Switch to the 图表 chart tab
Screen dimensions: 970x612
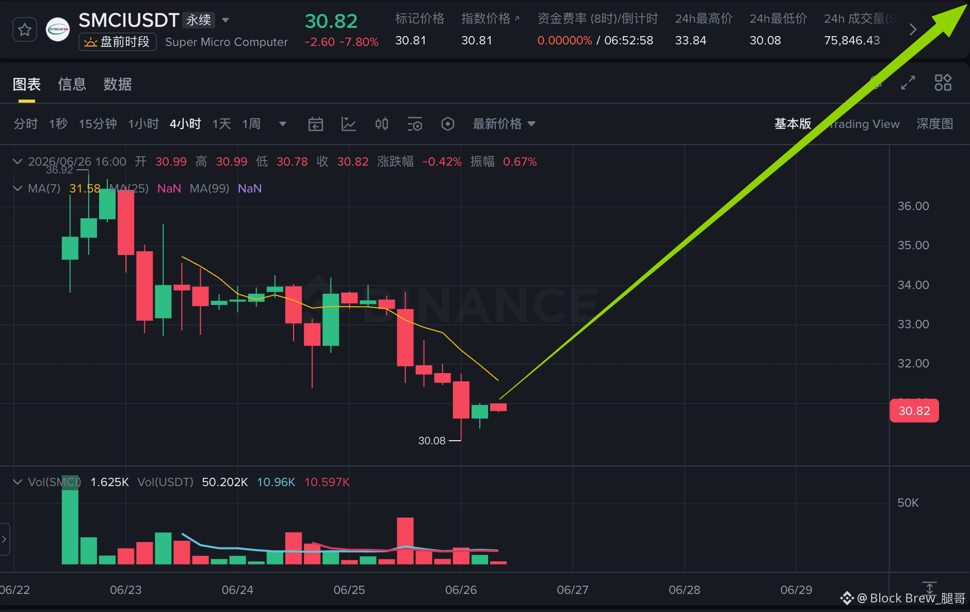[27, 84]
